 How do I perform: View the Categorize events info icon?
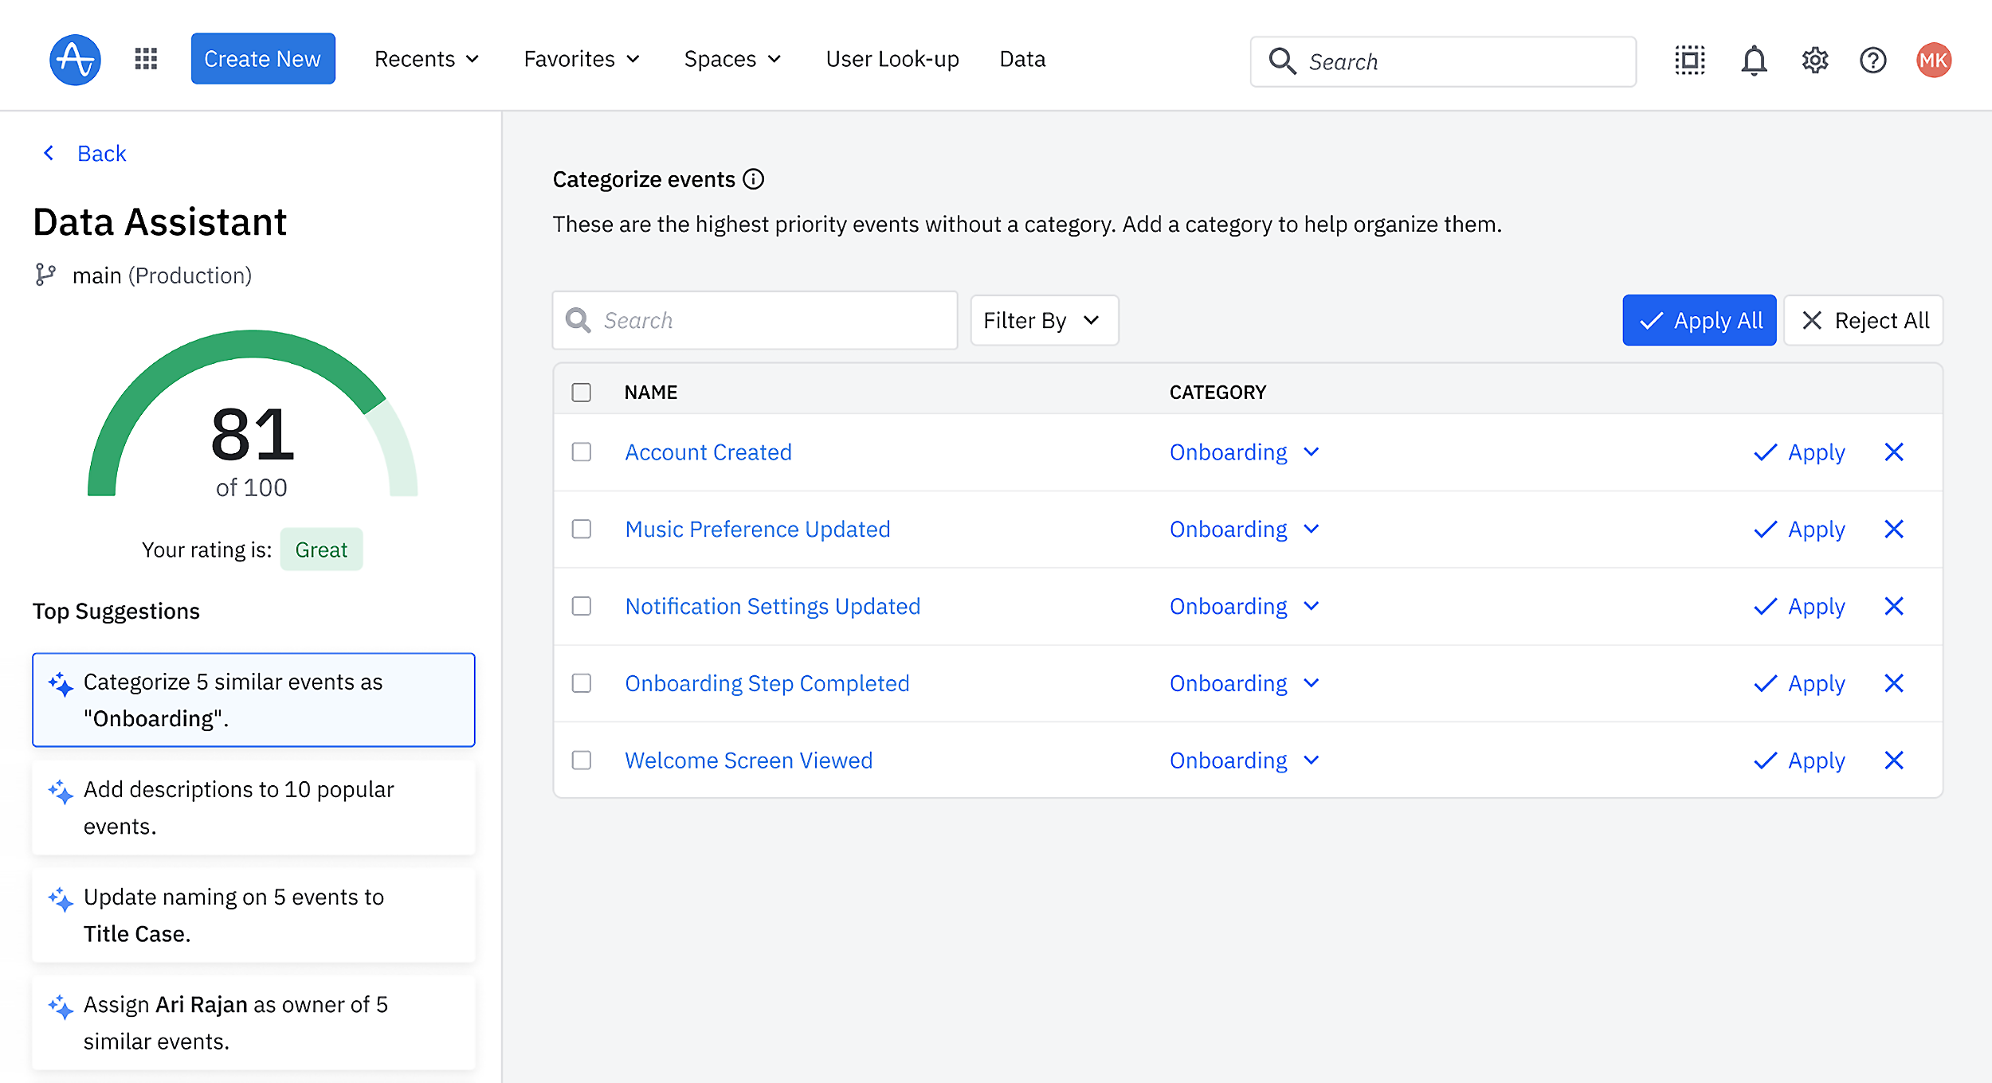pos(754,179)
